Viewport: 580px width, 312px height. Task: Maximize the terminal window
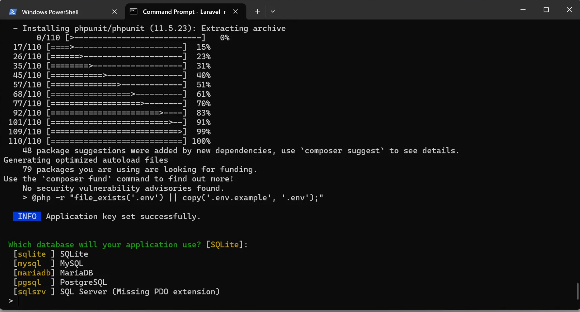pos(546,10)
